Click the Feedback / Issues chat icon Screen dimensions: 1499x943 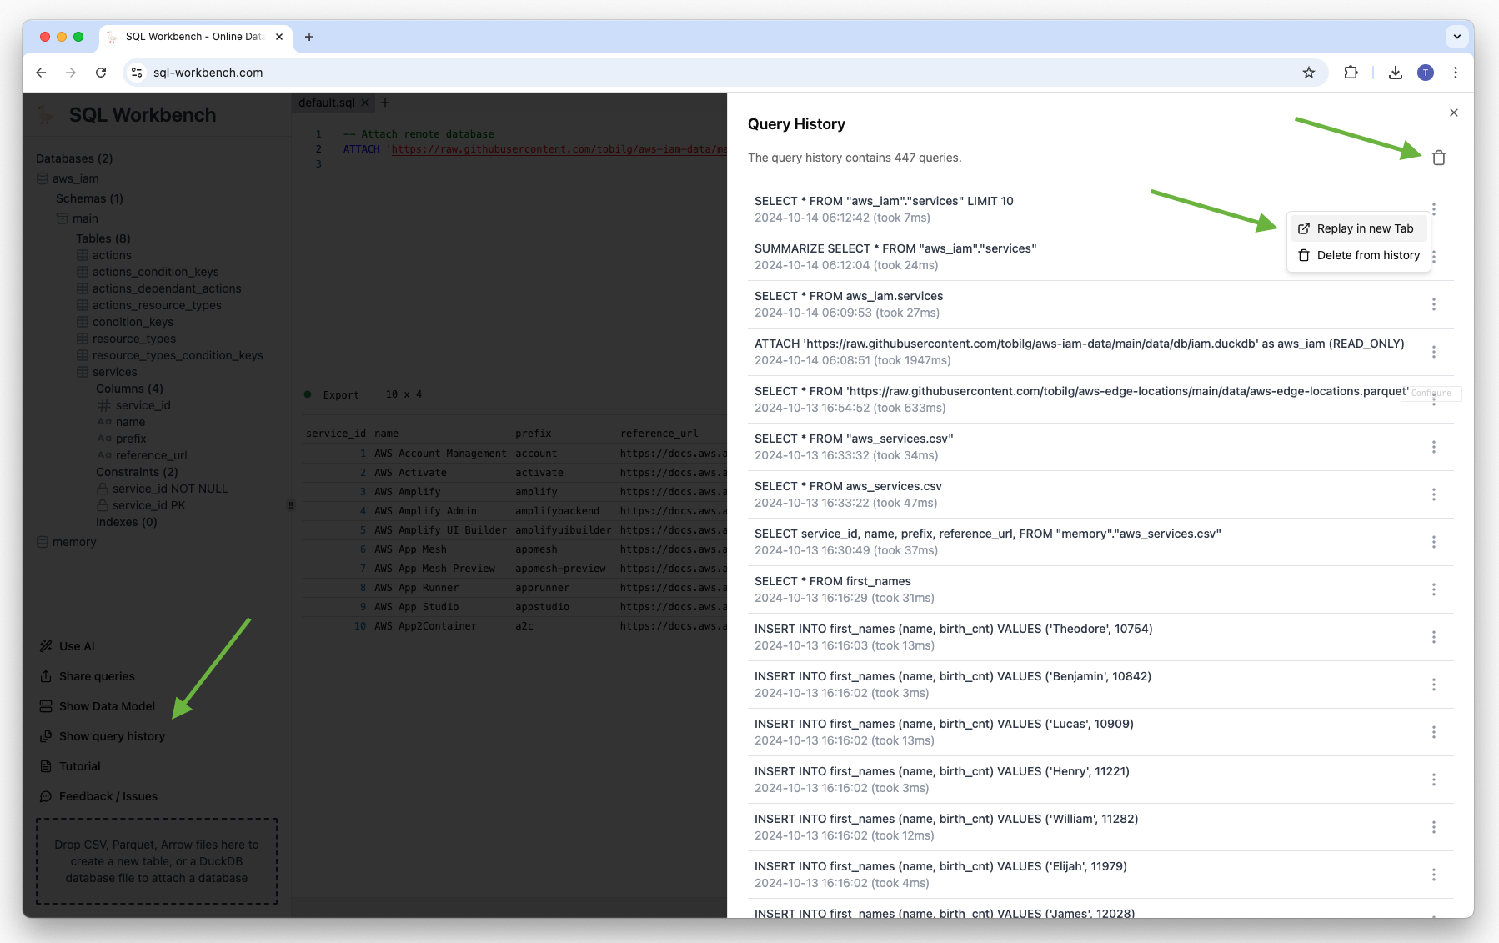(x=45, y=796)
